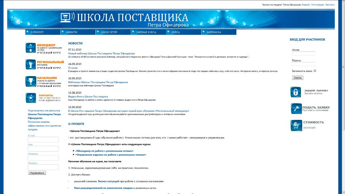Click the Фамилия subscription field
Screen dimensions: 345x194
click(43, 158)
